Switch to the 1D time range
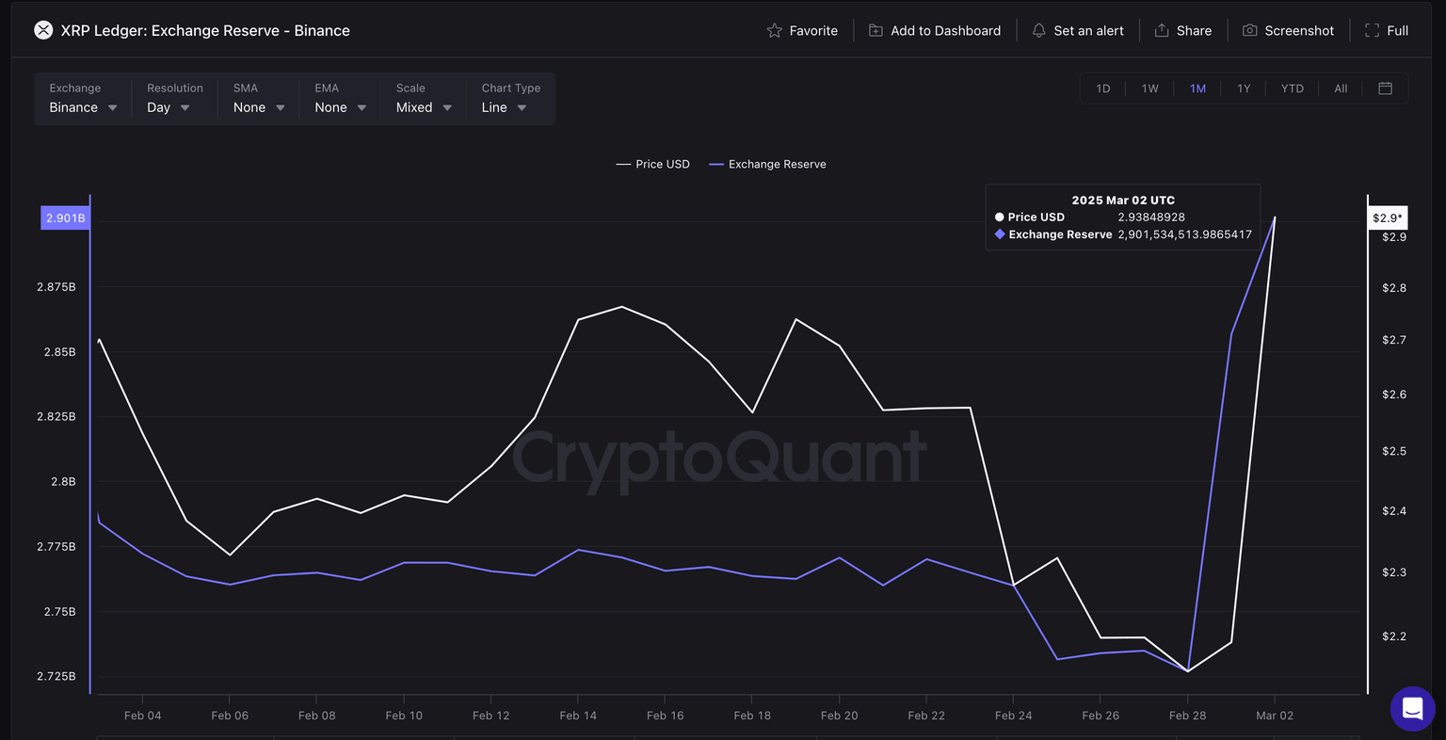1446x740 pixels. pyautogui.click(x=1101, y=88)
